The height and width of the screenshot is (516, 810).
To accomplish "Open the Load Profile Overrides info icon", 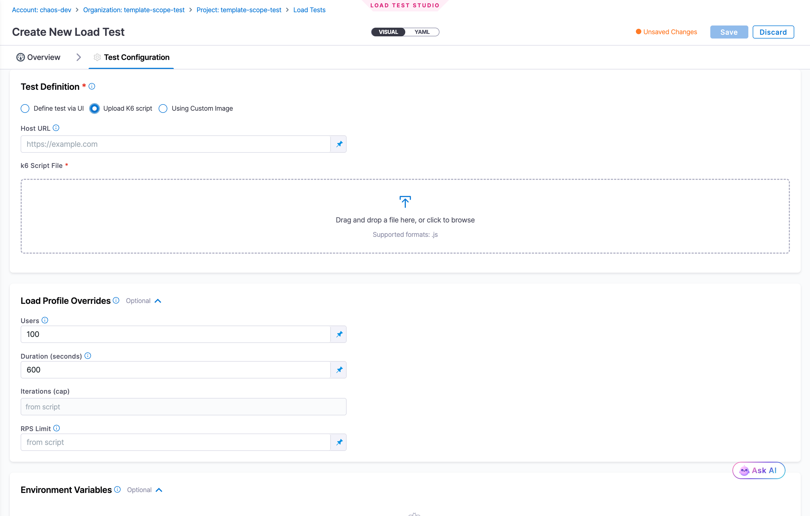I will [116, 300].
